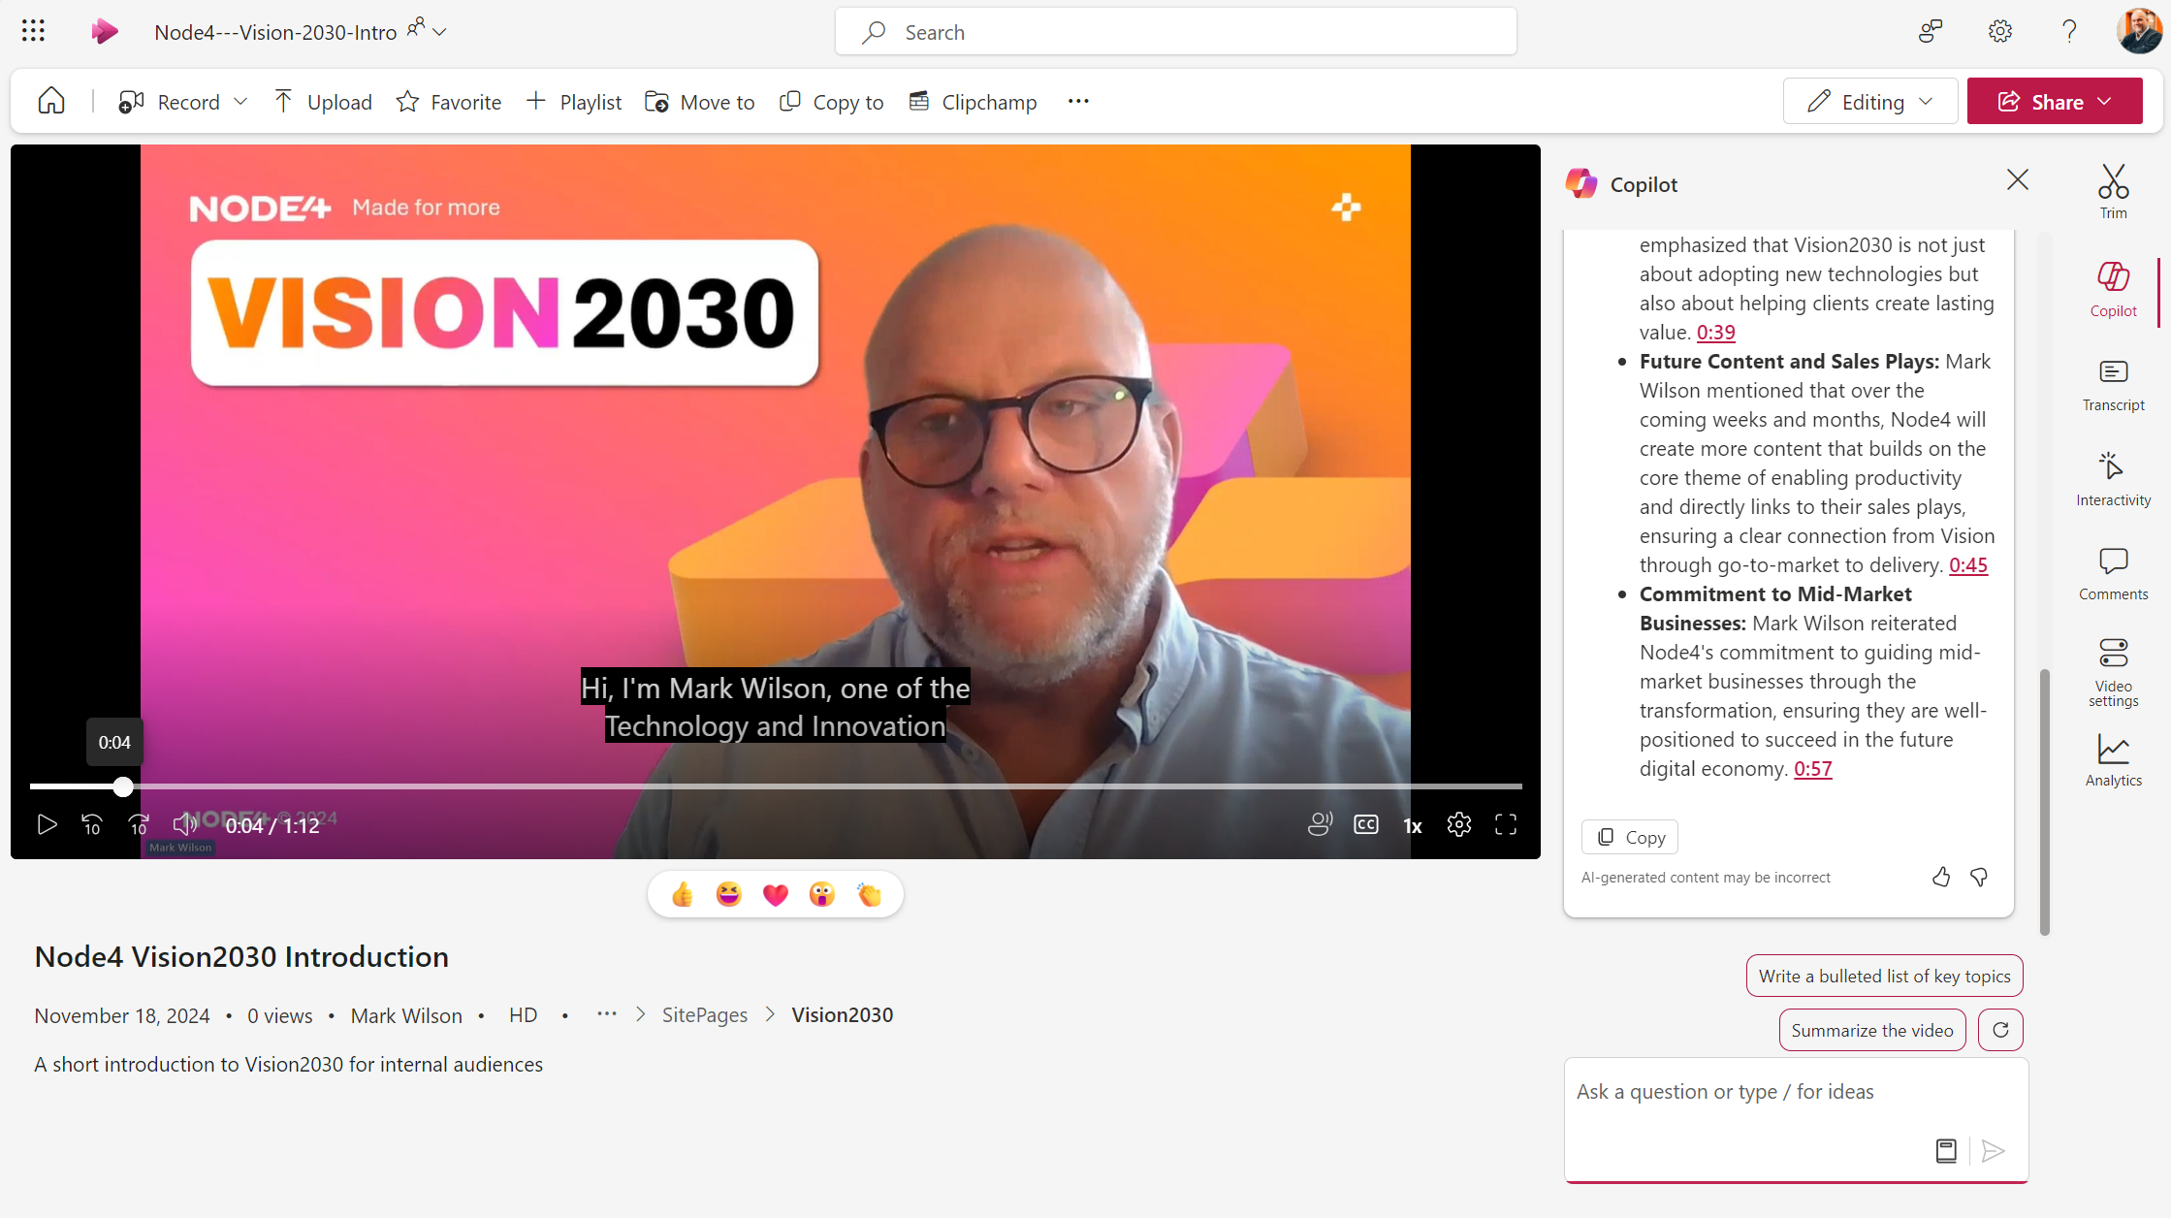Viewport: 2171px width, 1218px height.
Task: Copy the Copilot summary
Action: (1629, 836)
